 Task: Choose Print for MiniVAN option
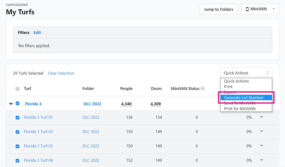point(246,109)
